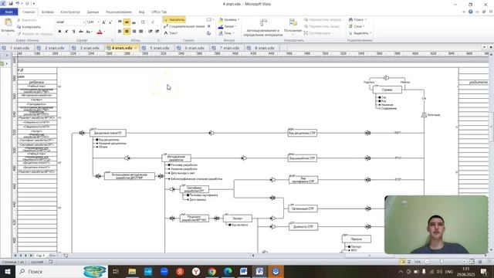Close the 4 этап.vdx document tab
494x278 pixels.
(136, 48)
